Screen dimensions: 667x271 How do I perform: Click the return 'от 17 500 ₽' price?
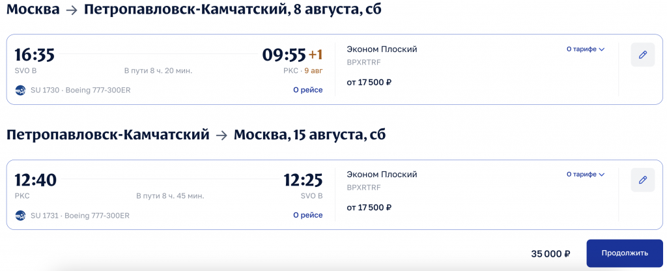[x=369, y=207]
